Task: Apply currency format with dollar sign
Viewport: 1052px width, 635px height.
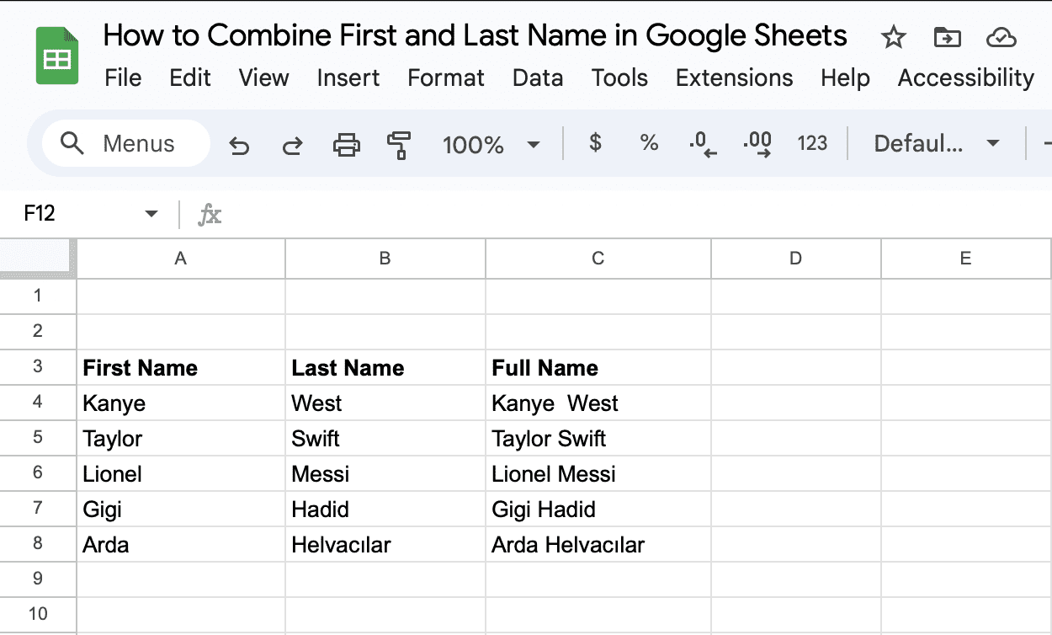Action: pos(595,143)
